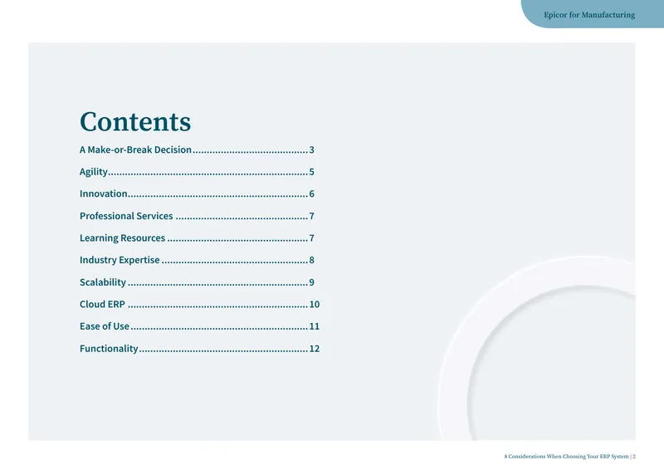The image size is (664, 470).
Task: Click page number 3 beside Make-or-Break Decision
Action: 312,149
